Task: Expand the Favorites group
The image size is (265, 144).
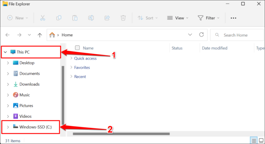Action: coord(71,67)
